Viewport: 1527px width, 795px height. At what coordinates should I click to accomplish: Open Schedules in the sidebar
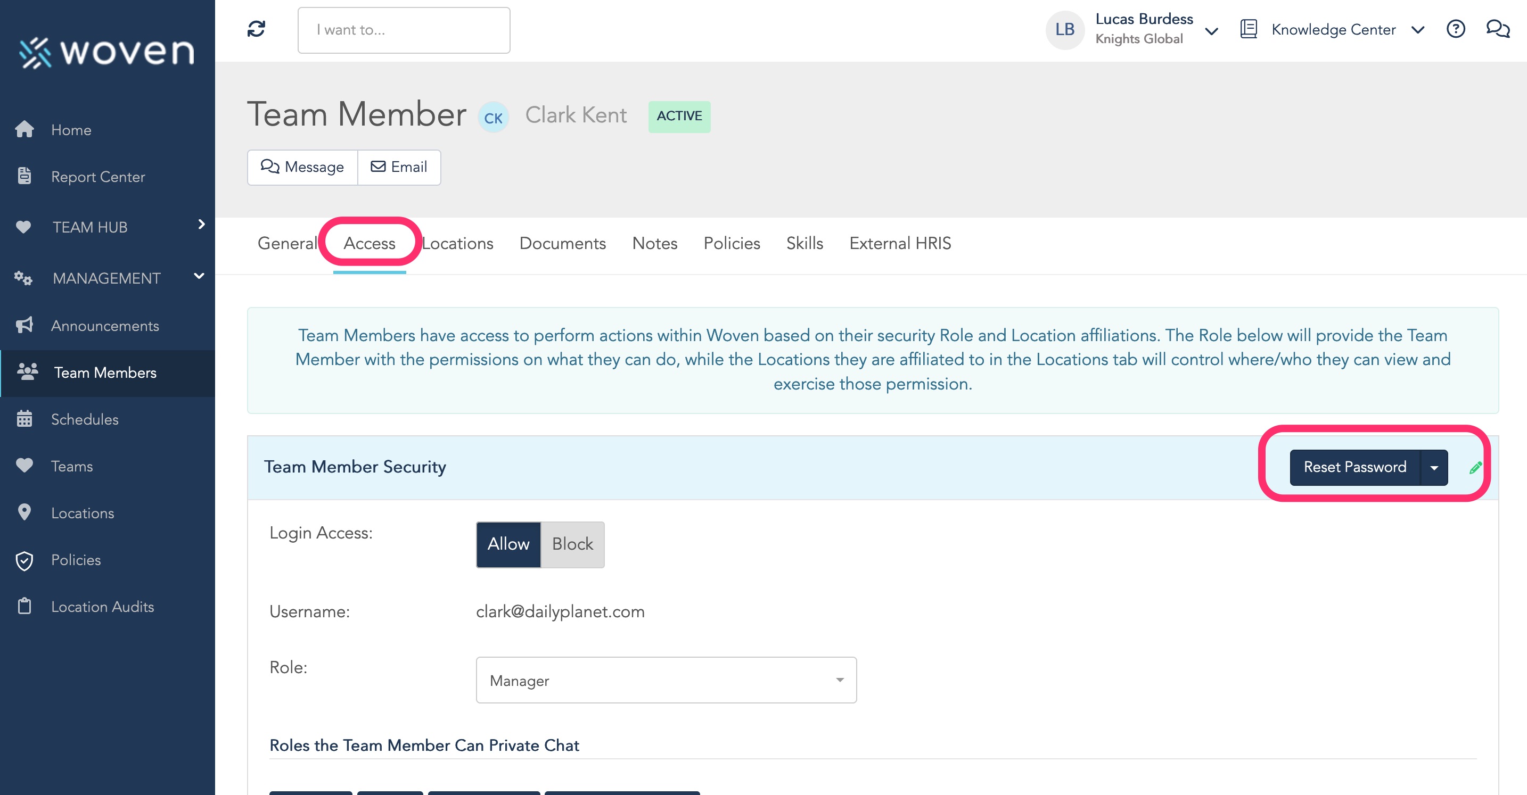(x=108, y=419)
